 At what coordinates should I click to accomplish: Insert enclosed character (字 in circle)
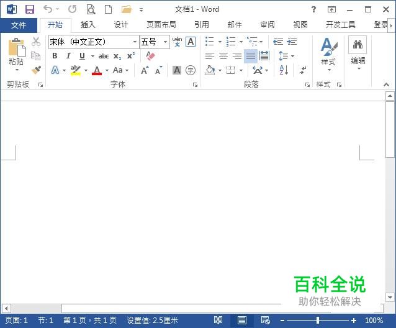191,70
